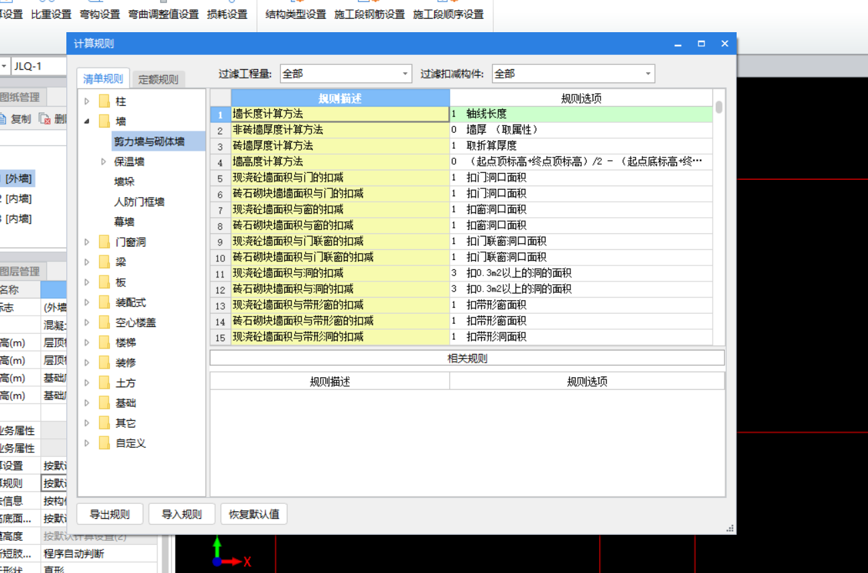Select 幕墙 in the tree
This screenshot has height=573, width=868.
click(124, 222)
